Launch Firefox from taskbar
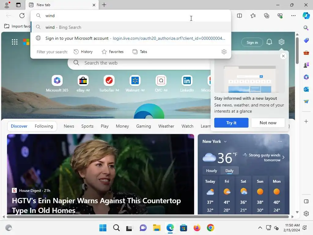This screenshot has height=235, width=313. (x=197, y=228)
